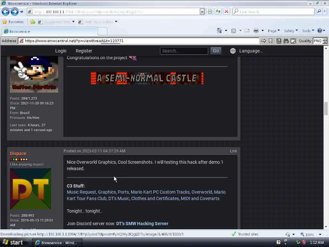The width and height of the screenshot is (329, 247).
Task: Focus the Live Search box
Action: point(274,12)
